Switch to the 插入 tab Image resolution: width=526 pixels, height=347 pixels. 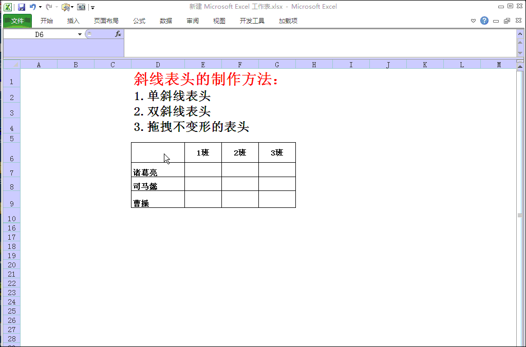[x=73, y=21]
